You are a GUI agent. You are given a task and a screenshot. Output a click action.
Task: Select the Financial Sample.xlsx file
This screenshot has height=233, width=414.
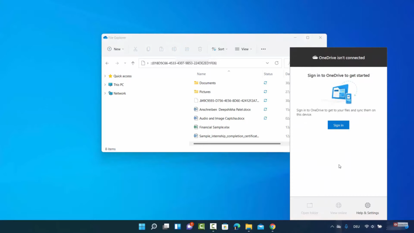tap(214, 127)
